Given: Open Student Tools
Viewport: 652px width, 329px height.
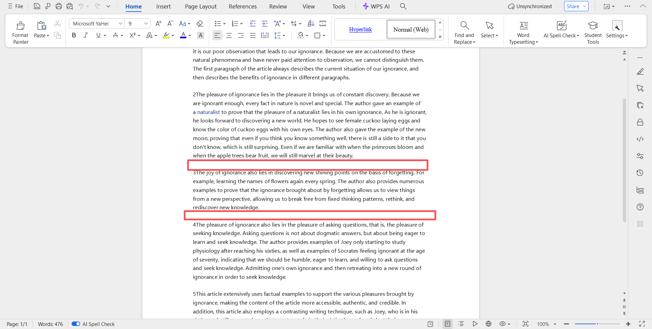Looking at the screenshot, I should 593,26.
